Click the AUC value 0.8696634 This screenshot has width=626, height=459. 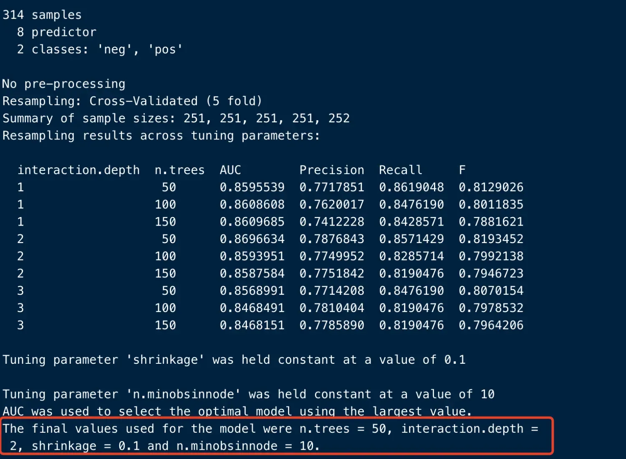pos(252,239)
